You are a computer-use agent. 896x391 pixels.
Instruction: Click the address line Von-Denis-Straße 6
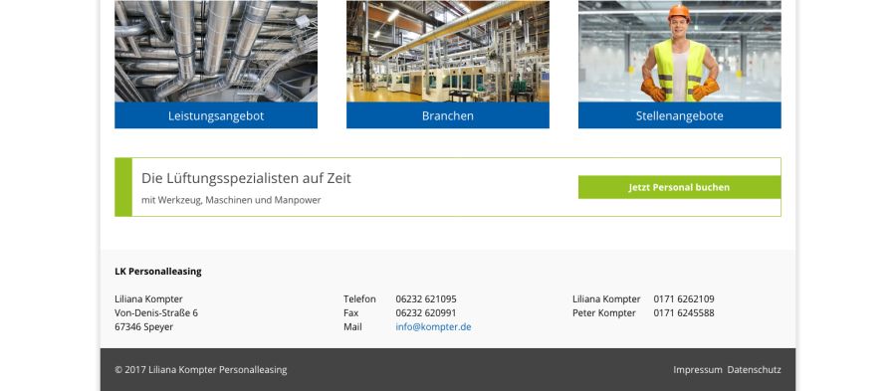click(x=156, y=312)
